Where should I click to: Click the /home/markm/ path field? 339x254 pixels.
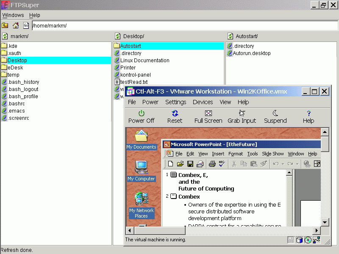click(x=169, y=26)
